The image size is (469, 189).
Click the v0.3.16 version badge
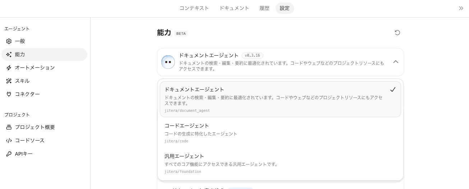point(252,56)
